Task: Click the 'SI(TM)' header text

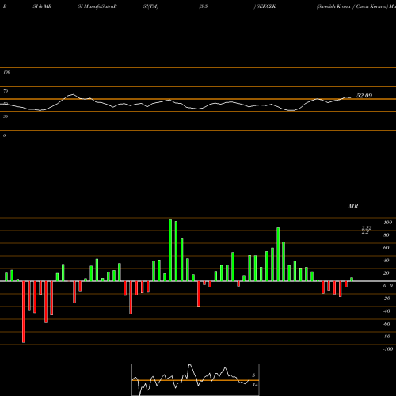Action: pos(150,6)
